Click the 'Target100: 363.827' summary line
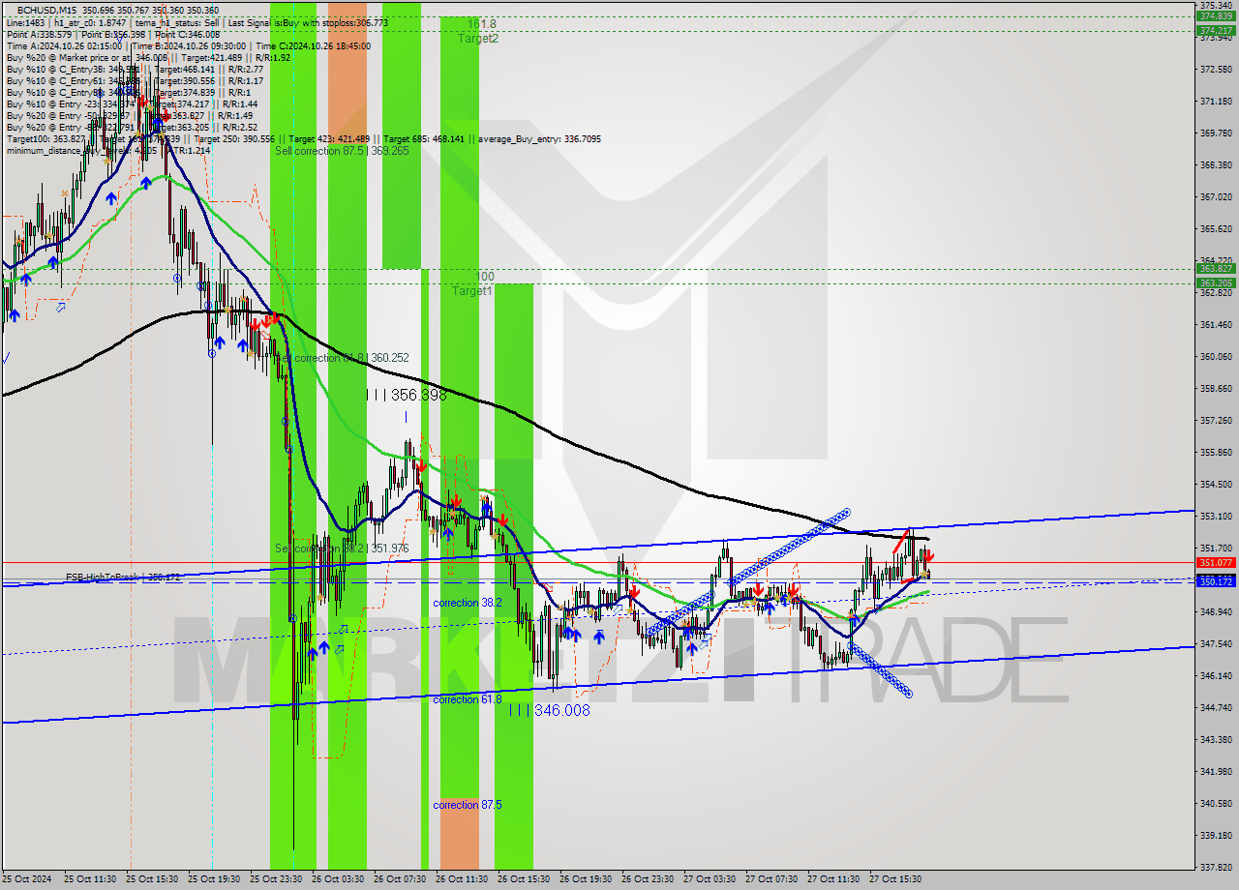The width and height of the screenshot is (1239, 890). click(x=303, y=138)
